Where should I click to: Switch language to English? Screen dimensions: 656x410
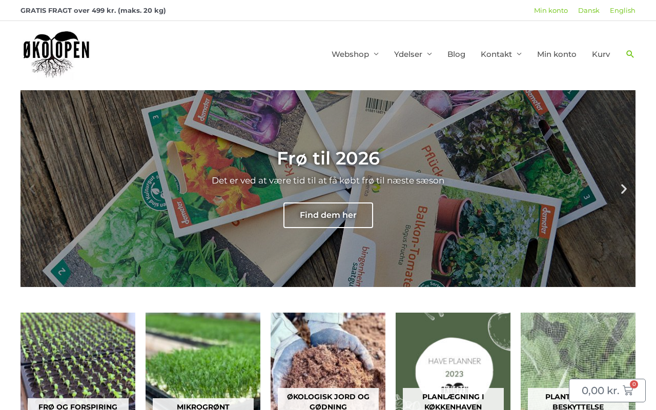(623, 10)
